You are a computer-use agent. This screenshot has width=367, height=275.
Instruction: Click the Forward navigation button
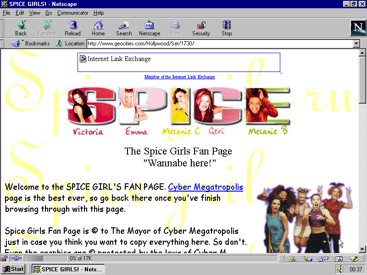[47, 28]
